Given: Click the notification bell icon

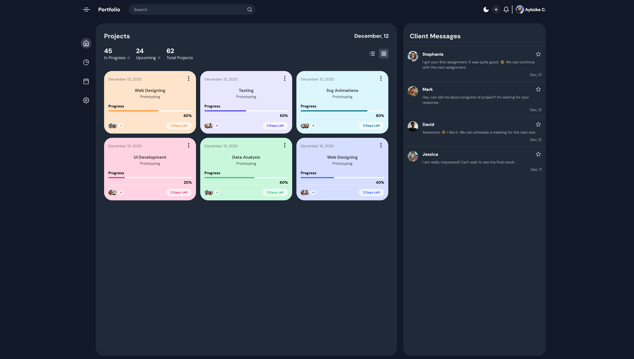Looking at the screenshot, I should (x=506, y=9).
